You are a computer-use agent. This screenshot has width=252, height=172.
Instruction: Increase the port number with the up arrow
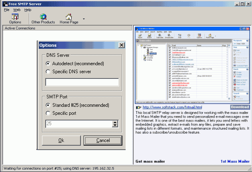tap(115, 122)
